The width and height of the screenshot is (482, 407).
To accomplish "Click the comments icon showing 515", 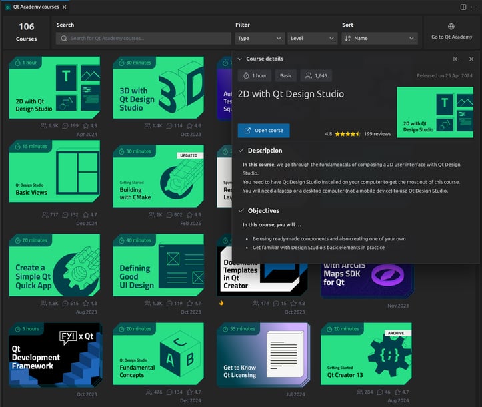I will 65,304.
